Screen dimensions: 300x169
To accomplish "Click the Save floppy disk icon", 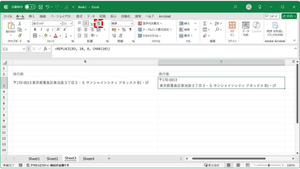I will pos(40,7).
